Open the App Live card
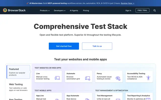This screenshot has width=161, height=100. (48, 96)
